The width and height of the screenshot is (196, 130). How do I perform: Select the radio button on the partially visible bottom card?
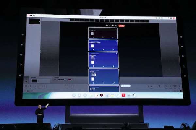coord(90,89)
